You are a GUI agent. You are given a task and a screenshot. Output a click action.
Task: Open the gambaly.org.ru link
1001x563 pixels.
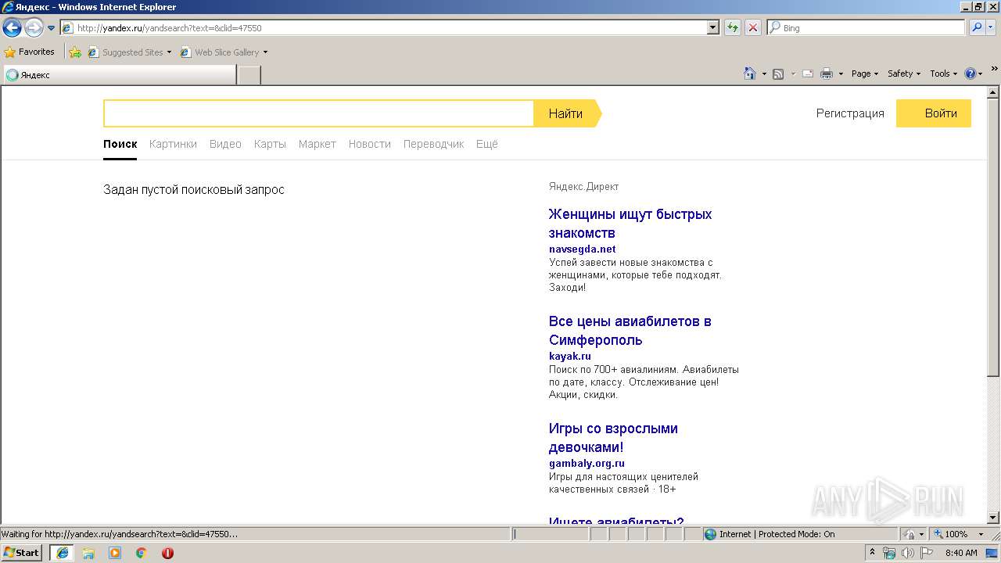tap(587, 464)
